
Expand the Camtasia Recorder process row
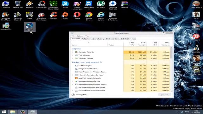click(x=73, y=52)
